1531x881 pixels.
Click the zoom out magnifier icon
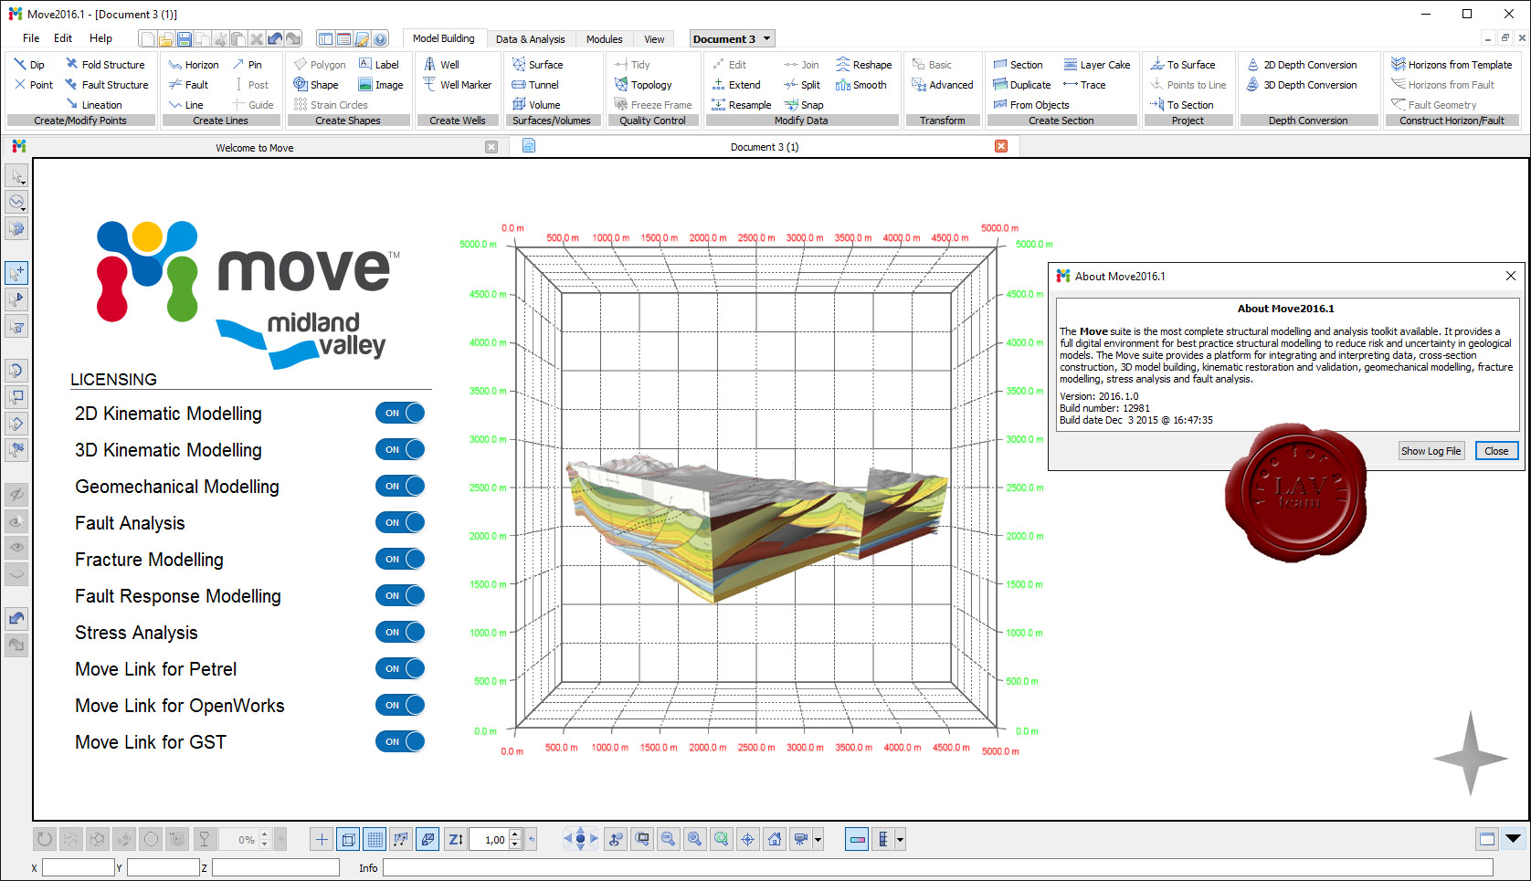pyautogui.click(x=669, y=839)
